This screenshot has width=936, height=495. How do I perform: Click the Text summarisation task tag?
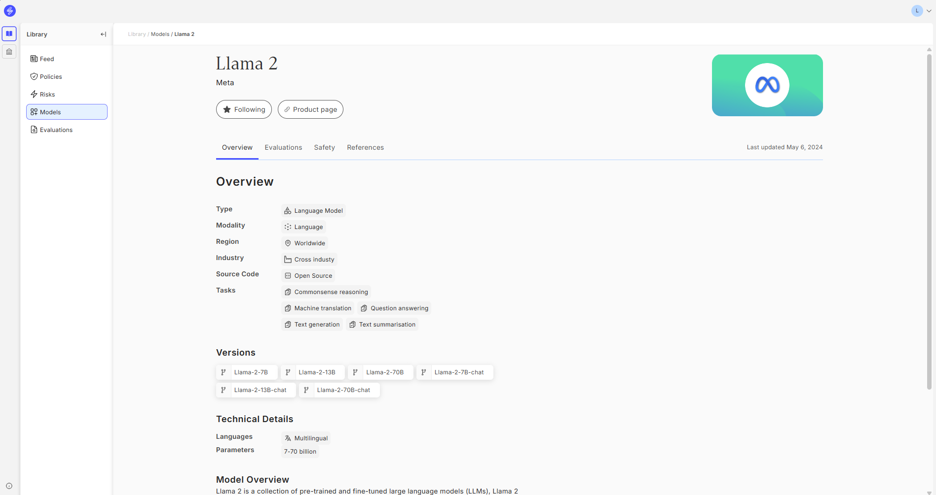pyautogui.click(x=382, y=325)
